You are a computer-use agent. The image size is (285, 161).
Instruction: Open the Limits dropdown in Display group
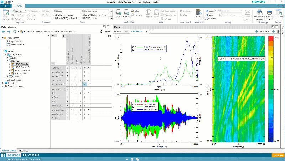pos(211,11)
